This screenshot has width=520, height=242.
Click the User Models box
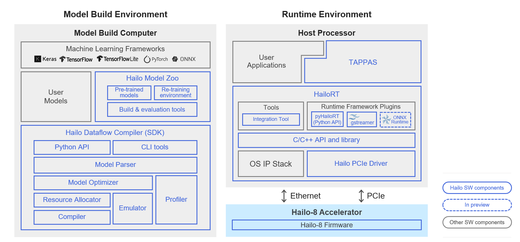click(56, 97)
